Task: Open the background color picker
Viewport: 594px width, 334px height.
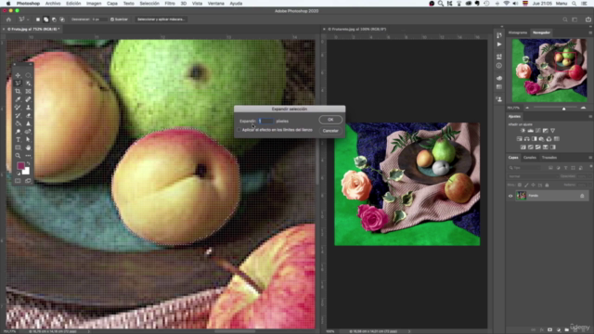Action: pos(27,172)
